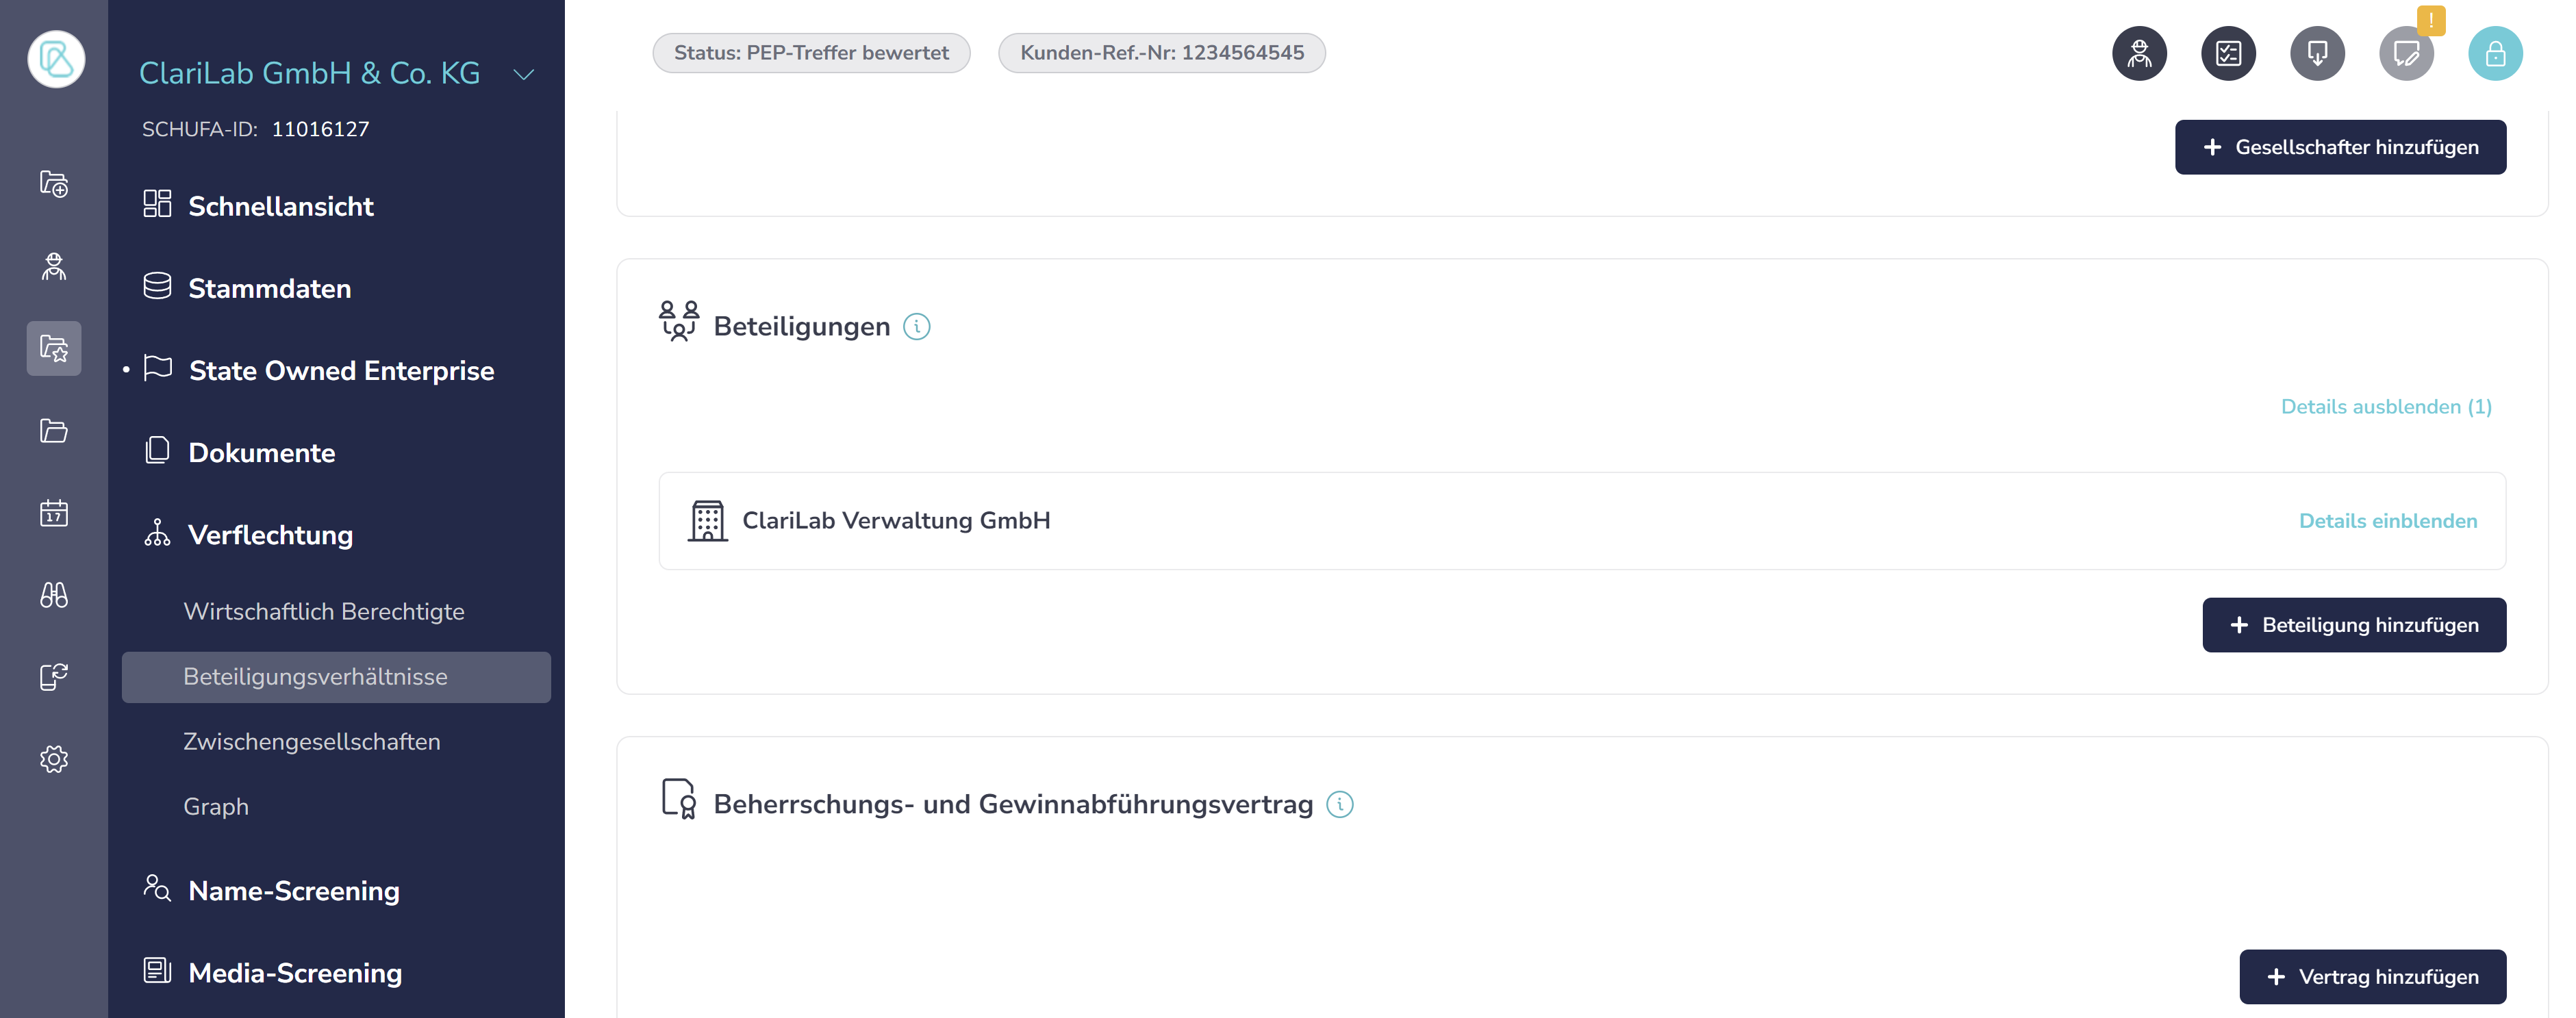Open the open-folder icon in the left rail
2576x1018 pixels.
pos(54,430)
